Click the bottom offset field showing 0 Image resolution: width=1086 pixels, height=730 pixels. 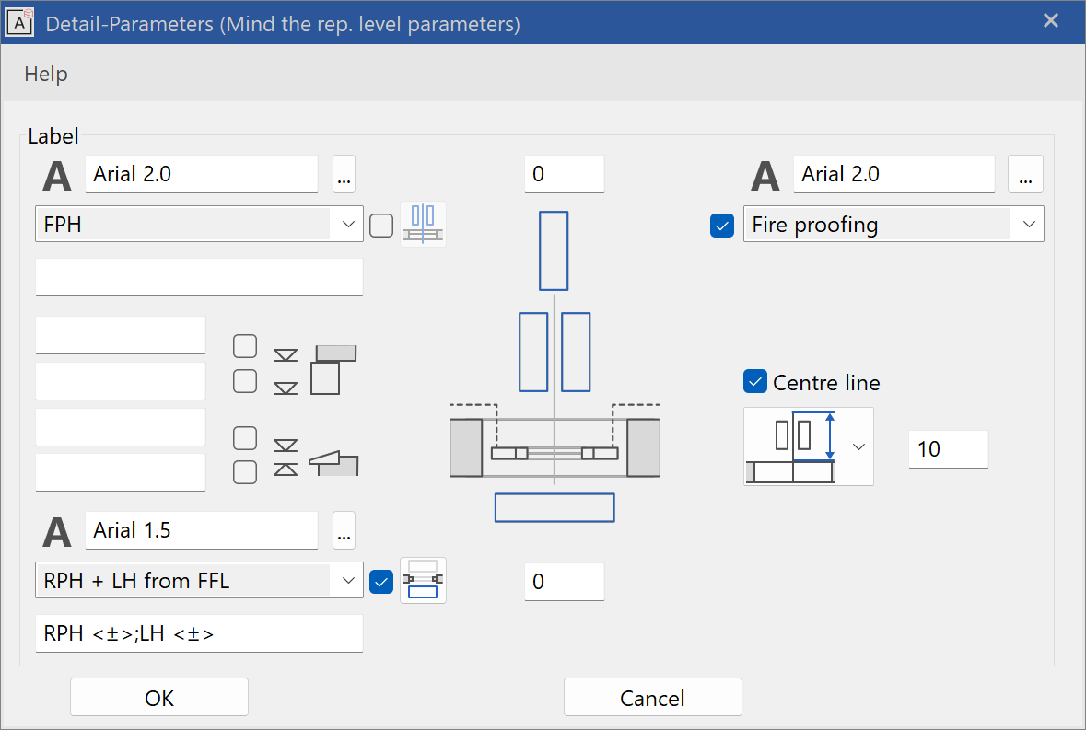point(565,582)
